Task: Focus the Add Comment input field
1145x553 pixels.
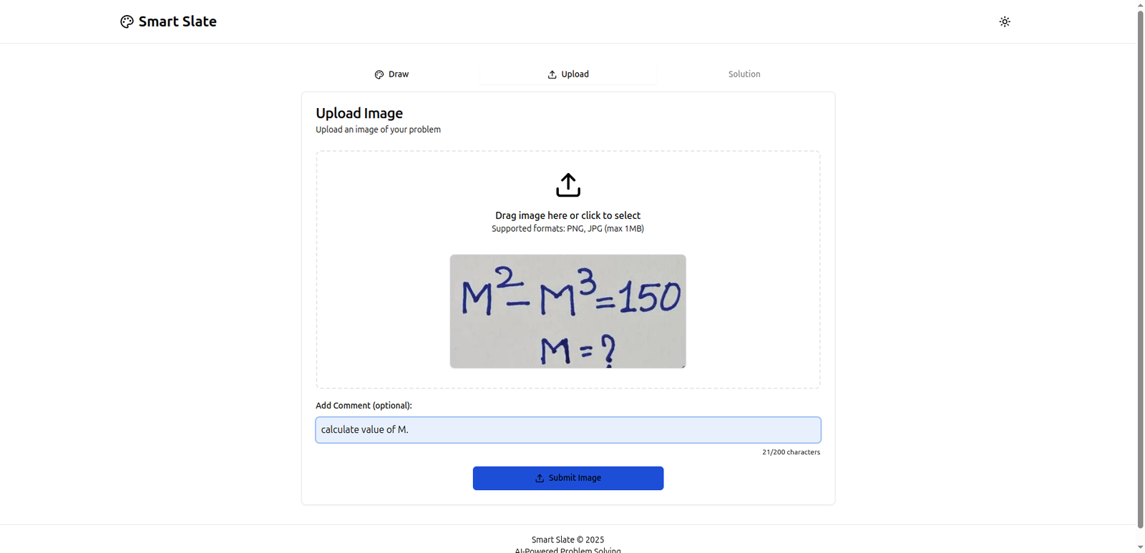Action: click(568, 430)
